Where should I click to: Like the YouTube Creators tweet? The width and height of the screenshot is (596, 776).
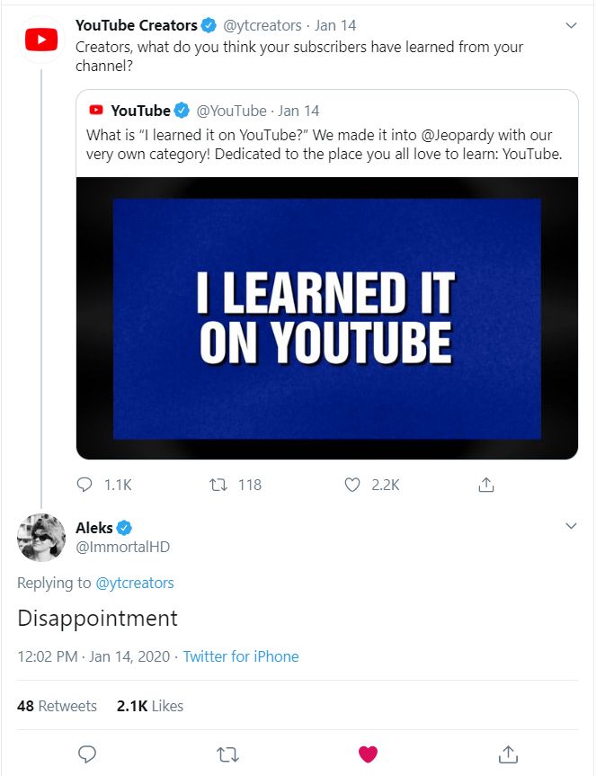tap(353, 485)
